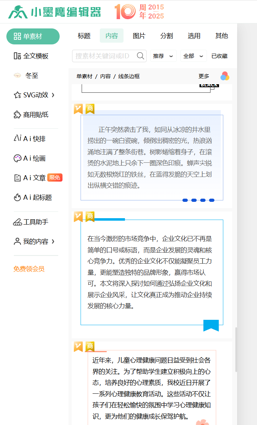
Task: Click 更多 in the breadcrumb bar
Action: tap(204, 76)
